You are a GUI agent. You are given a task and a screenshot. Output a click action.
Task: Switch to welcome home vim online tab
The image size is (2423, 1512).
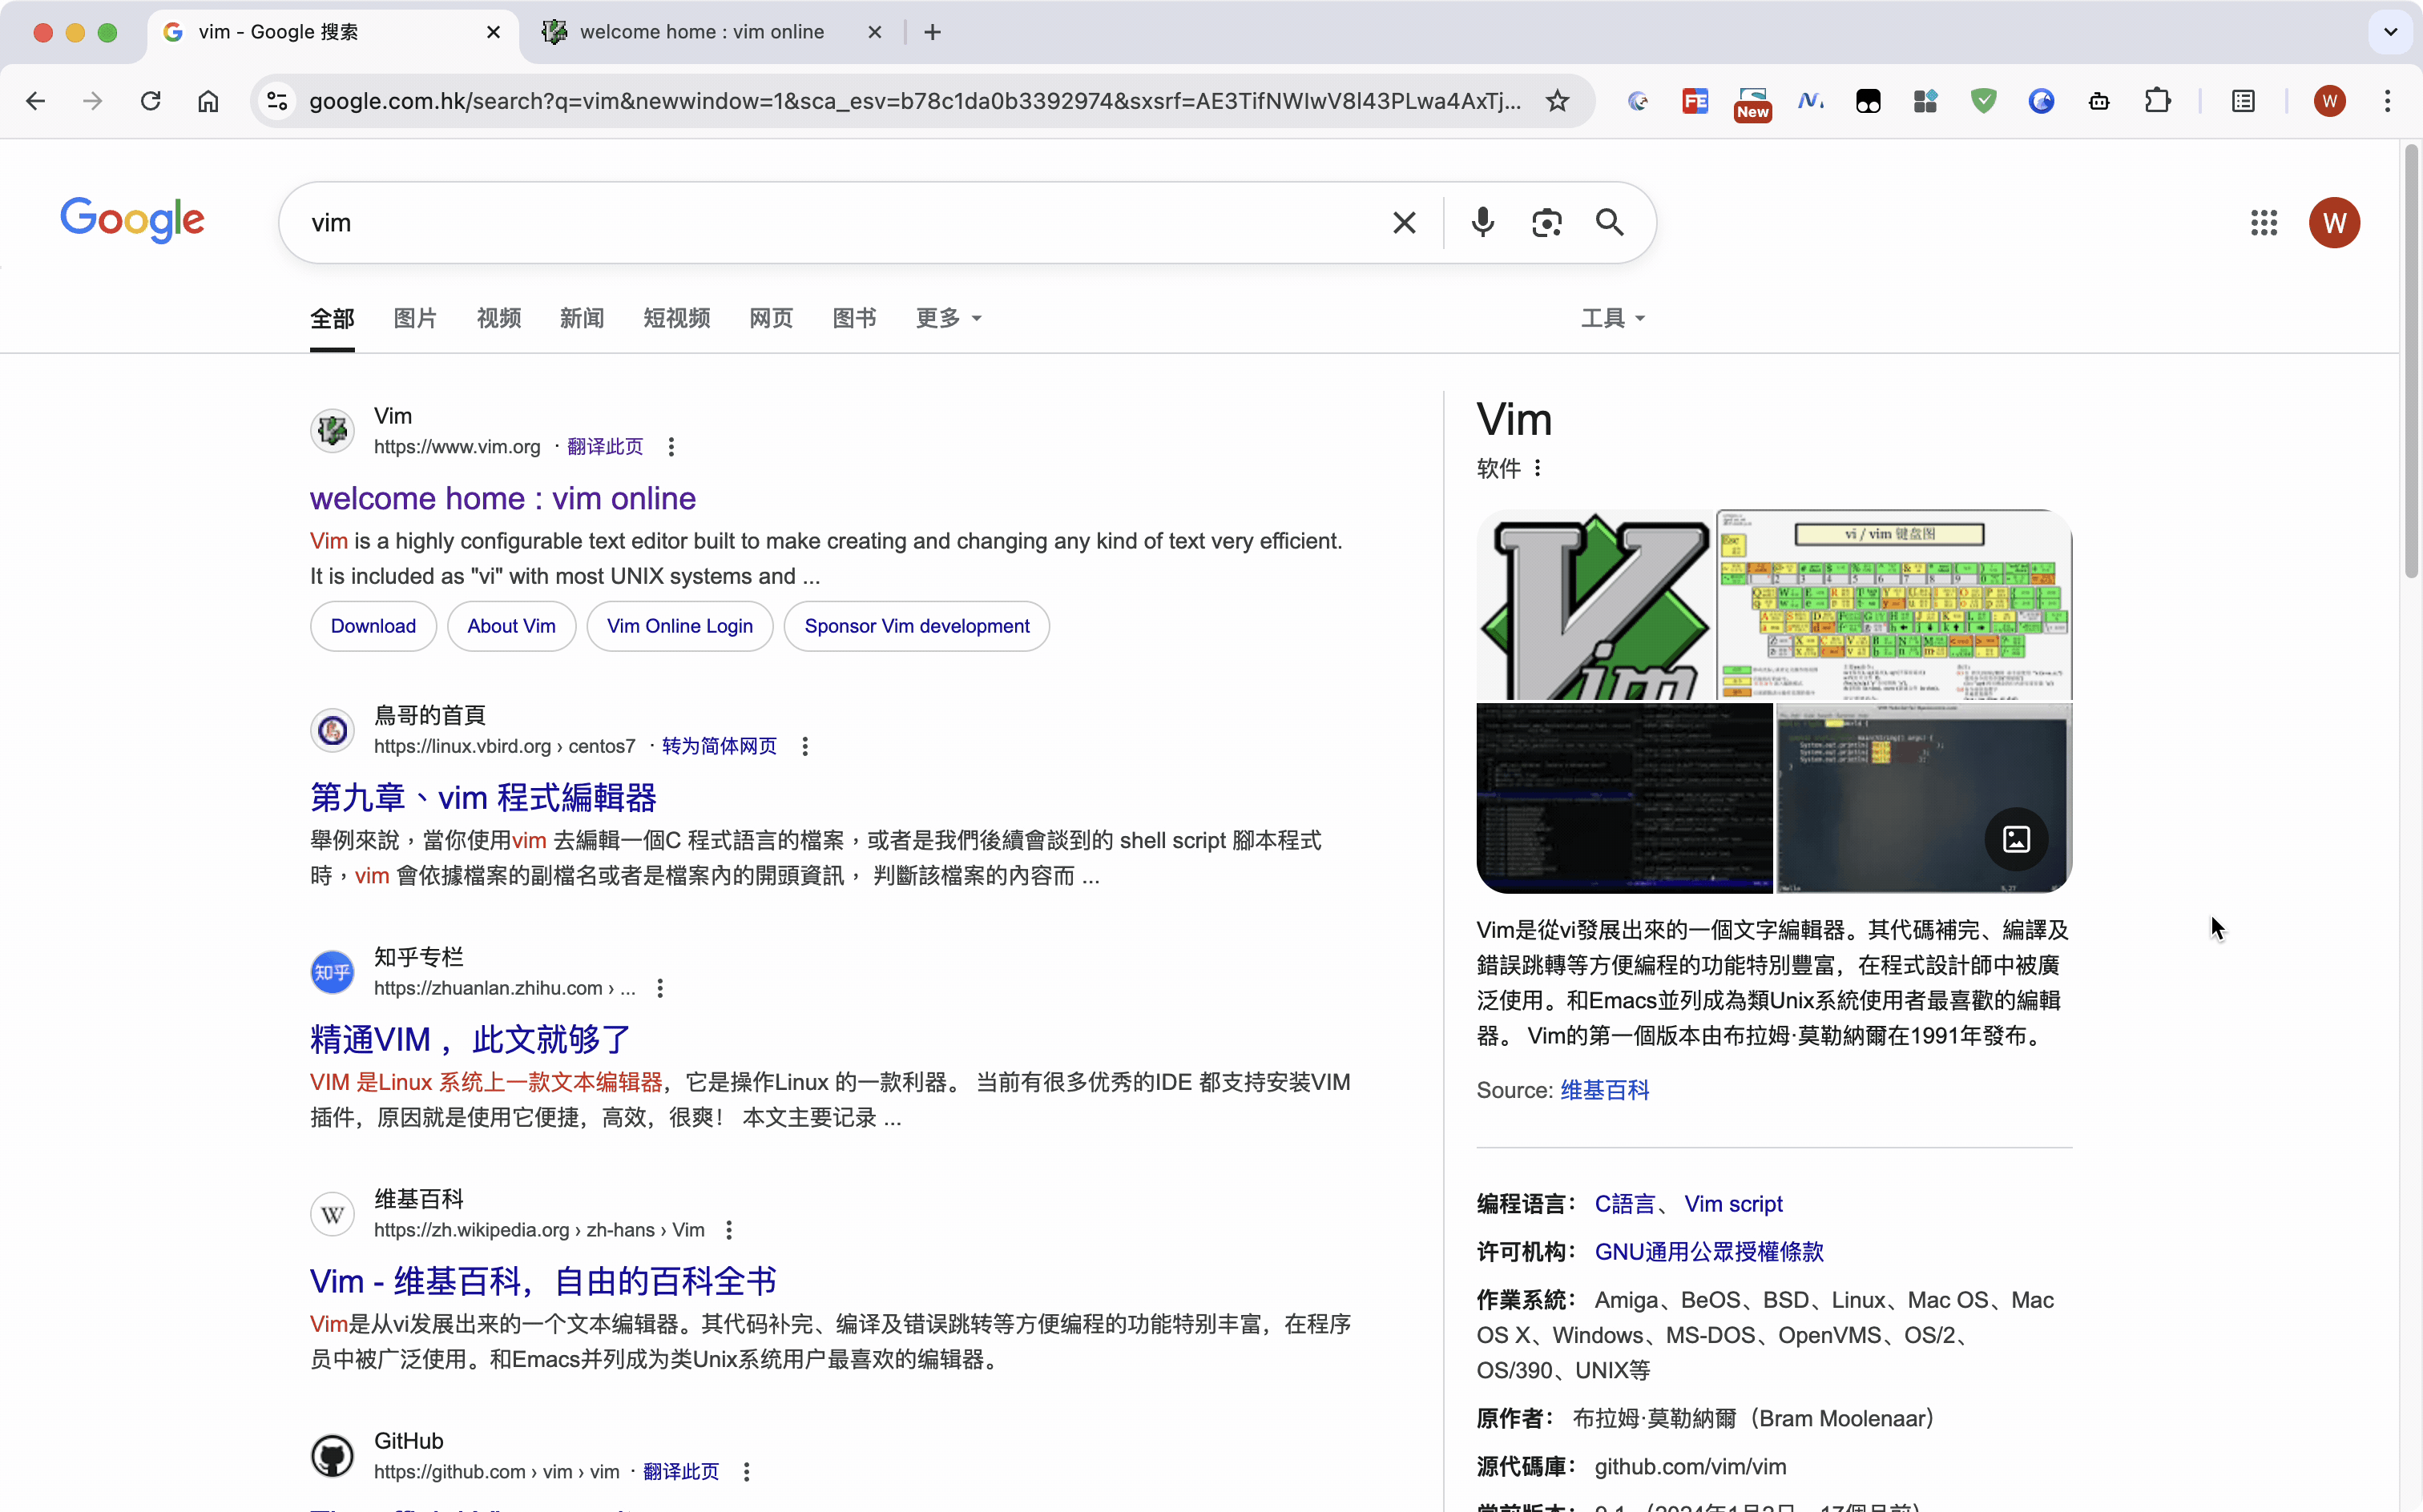700,32
